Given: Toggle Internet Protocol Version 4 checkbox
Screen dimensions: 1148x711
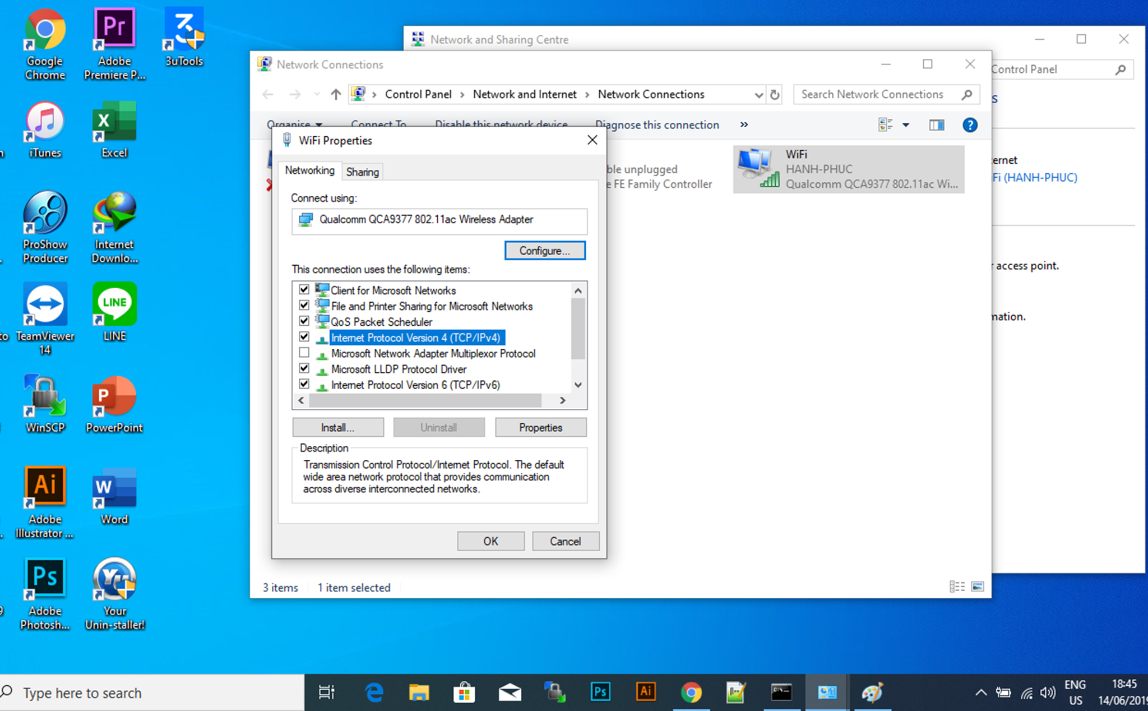Looking at the screenshot, I should click(304, 337).
